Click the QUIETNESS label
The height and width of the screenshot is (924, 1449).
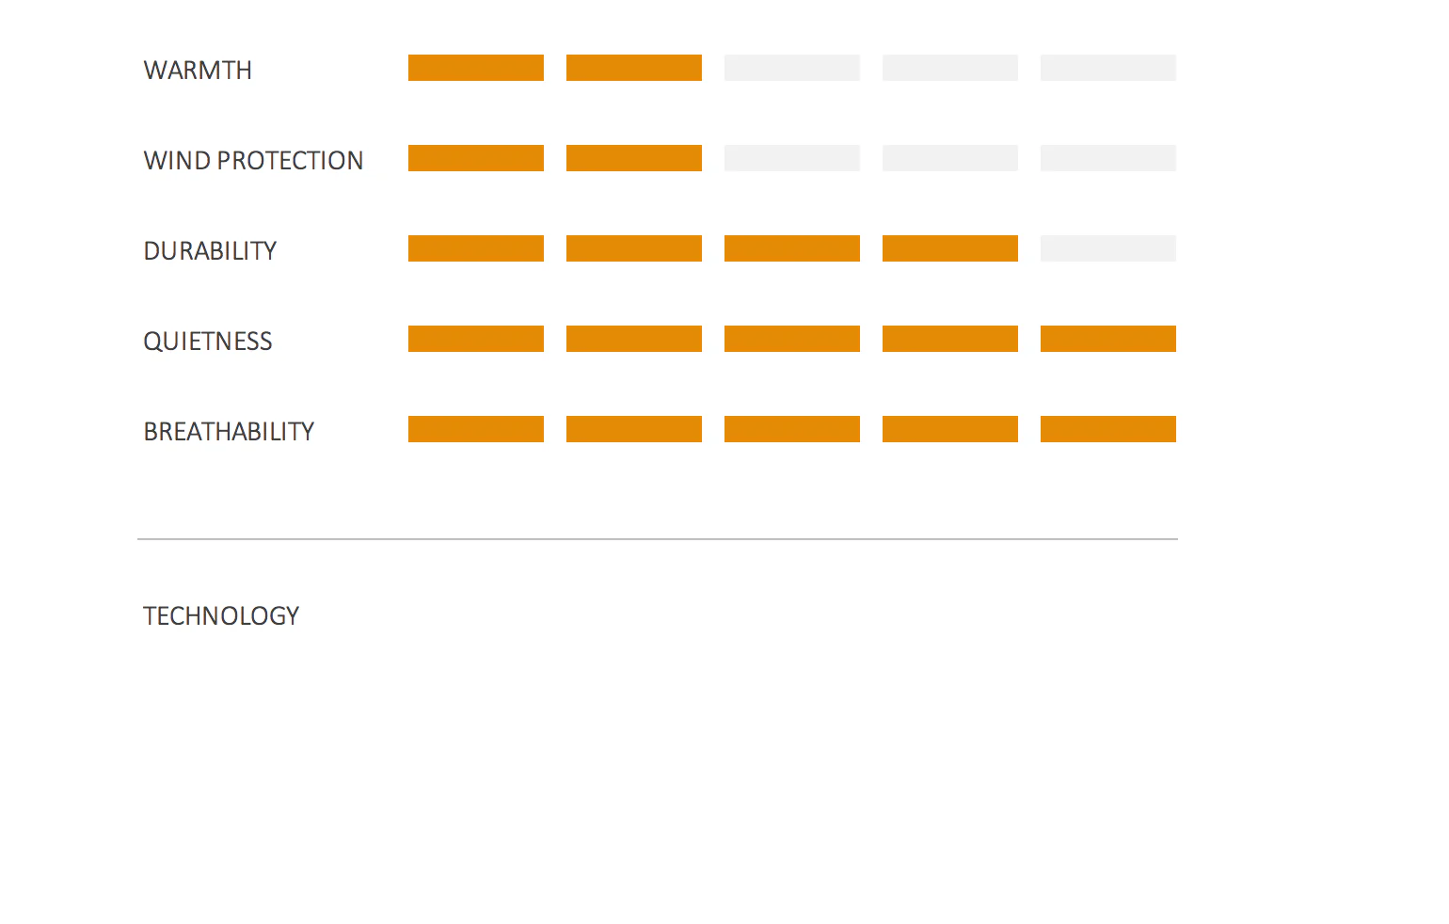tap(207, 342)
